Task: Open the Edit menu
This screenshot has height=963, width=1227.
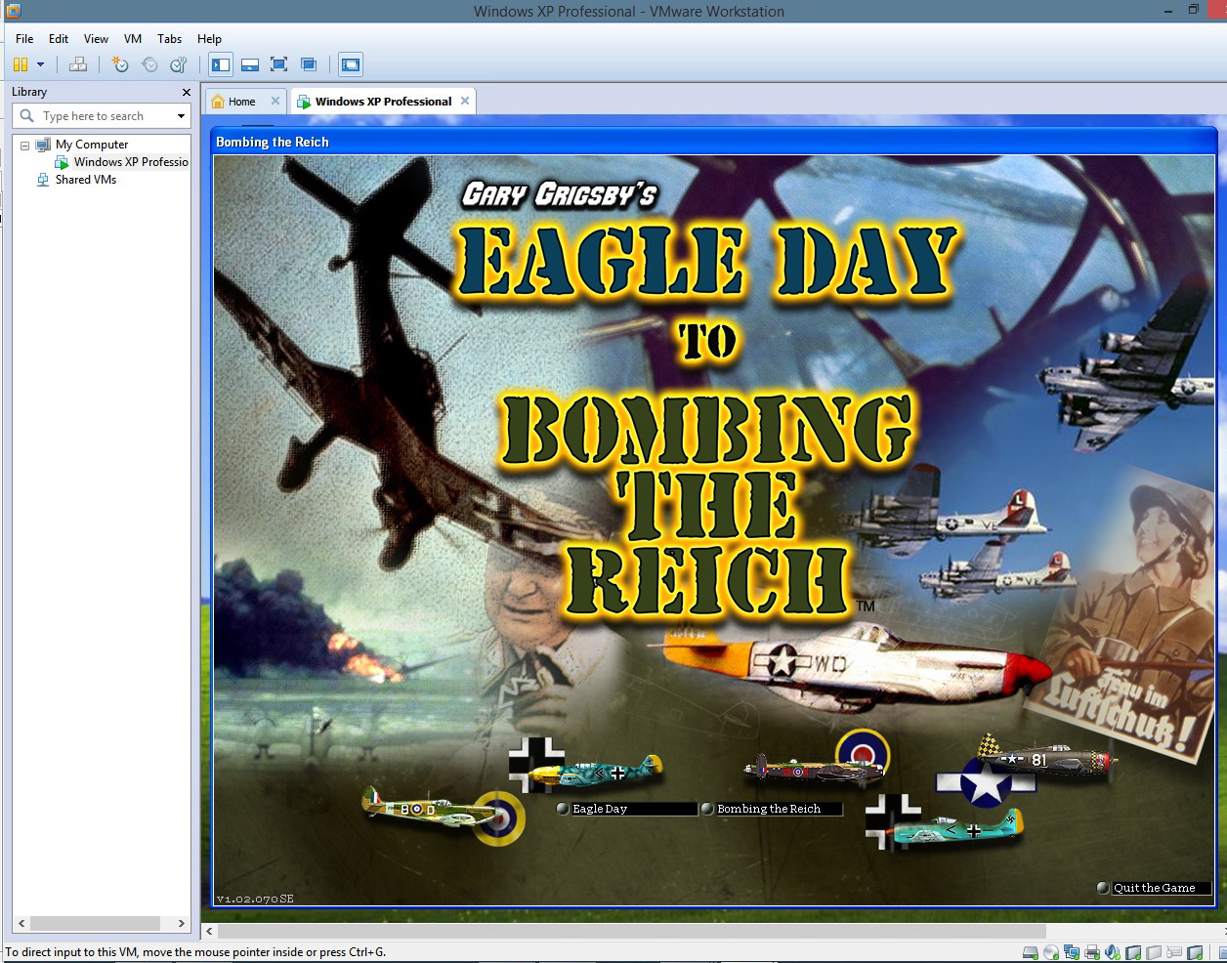Action: coord(59,39)
